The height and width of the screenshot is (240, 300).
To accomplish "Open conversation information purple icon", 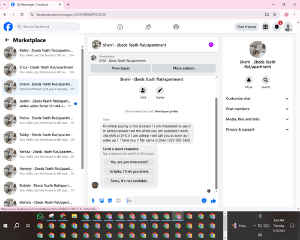I will coord(211,44).
